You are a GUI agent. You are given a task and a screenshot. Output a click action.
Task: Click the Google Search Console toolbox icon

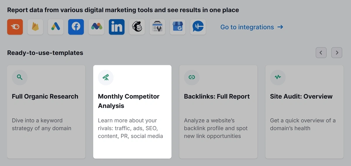pyautogui.click(x=157, y=27)
